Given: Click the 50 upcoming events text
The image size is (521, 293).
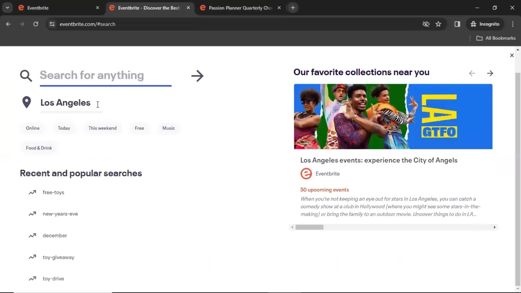Looking at the screenshot, I should [325, 190].
